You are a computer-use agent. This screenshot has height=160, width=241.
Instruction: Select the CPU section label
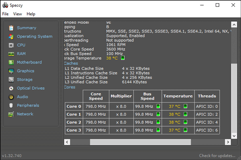pos(21,45)
